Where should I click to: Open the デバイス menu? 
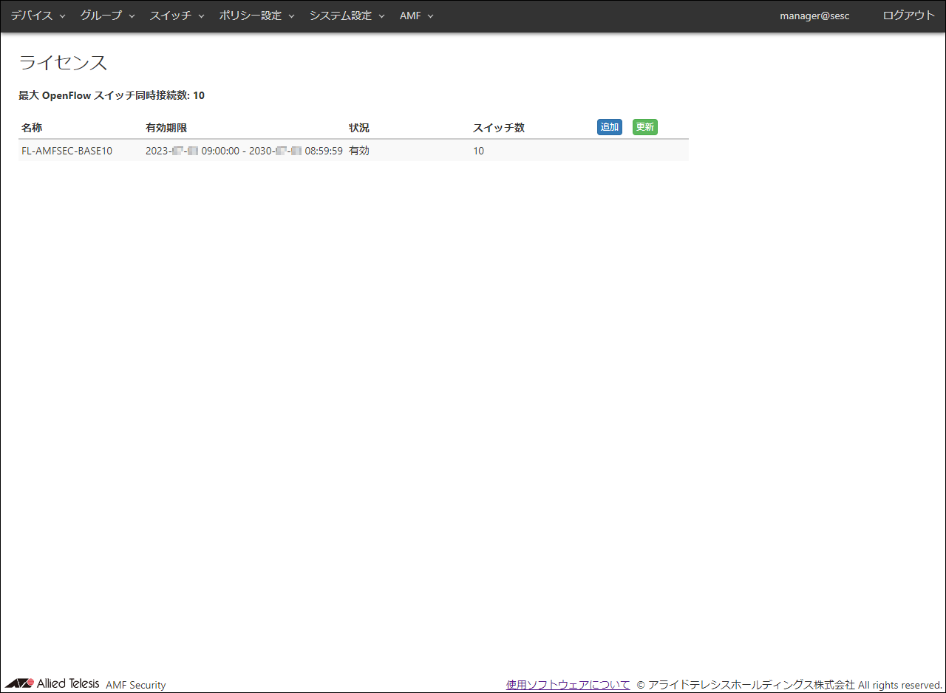pos(32,16)
